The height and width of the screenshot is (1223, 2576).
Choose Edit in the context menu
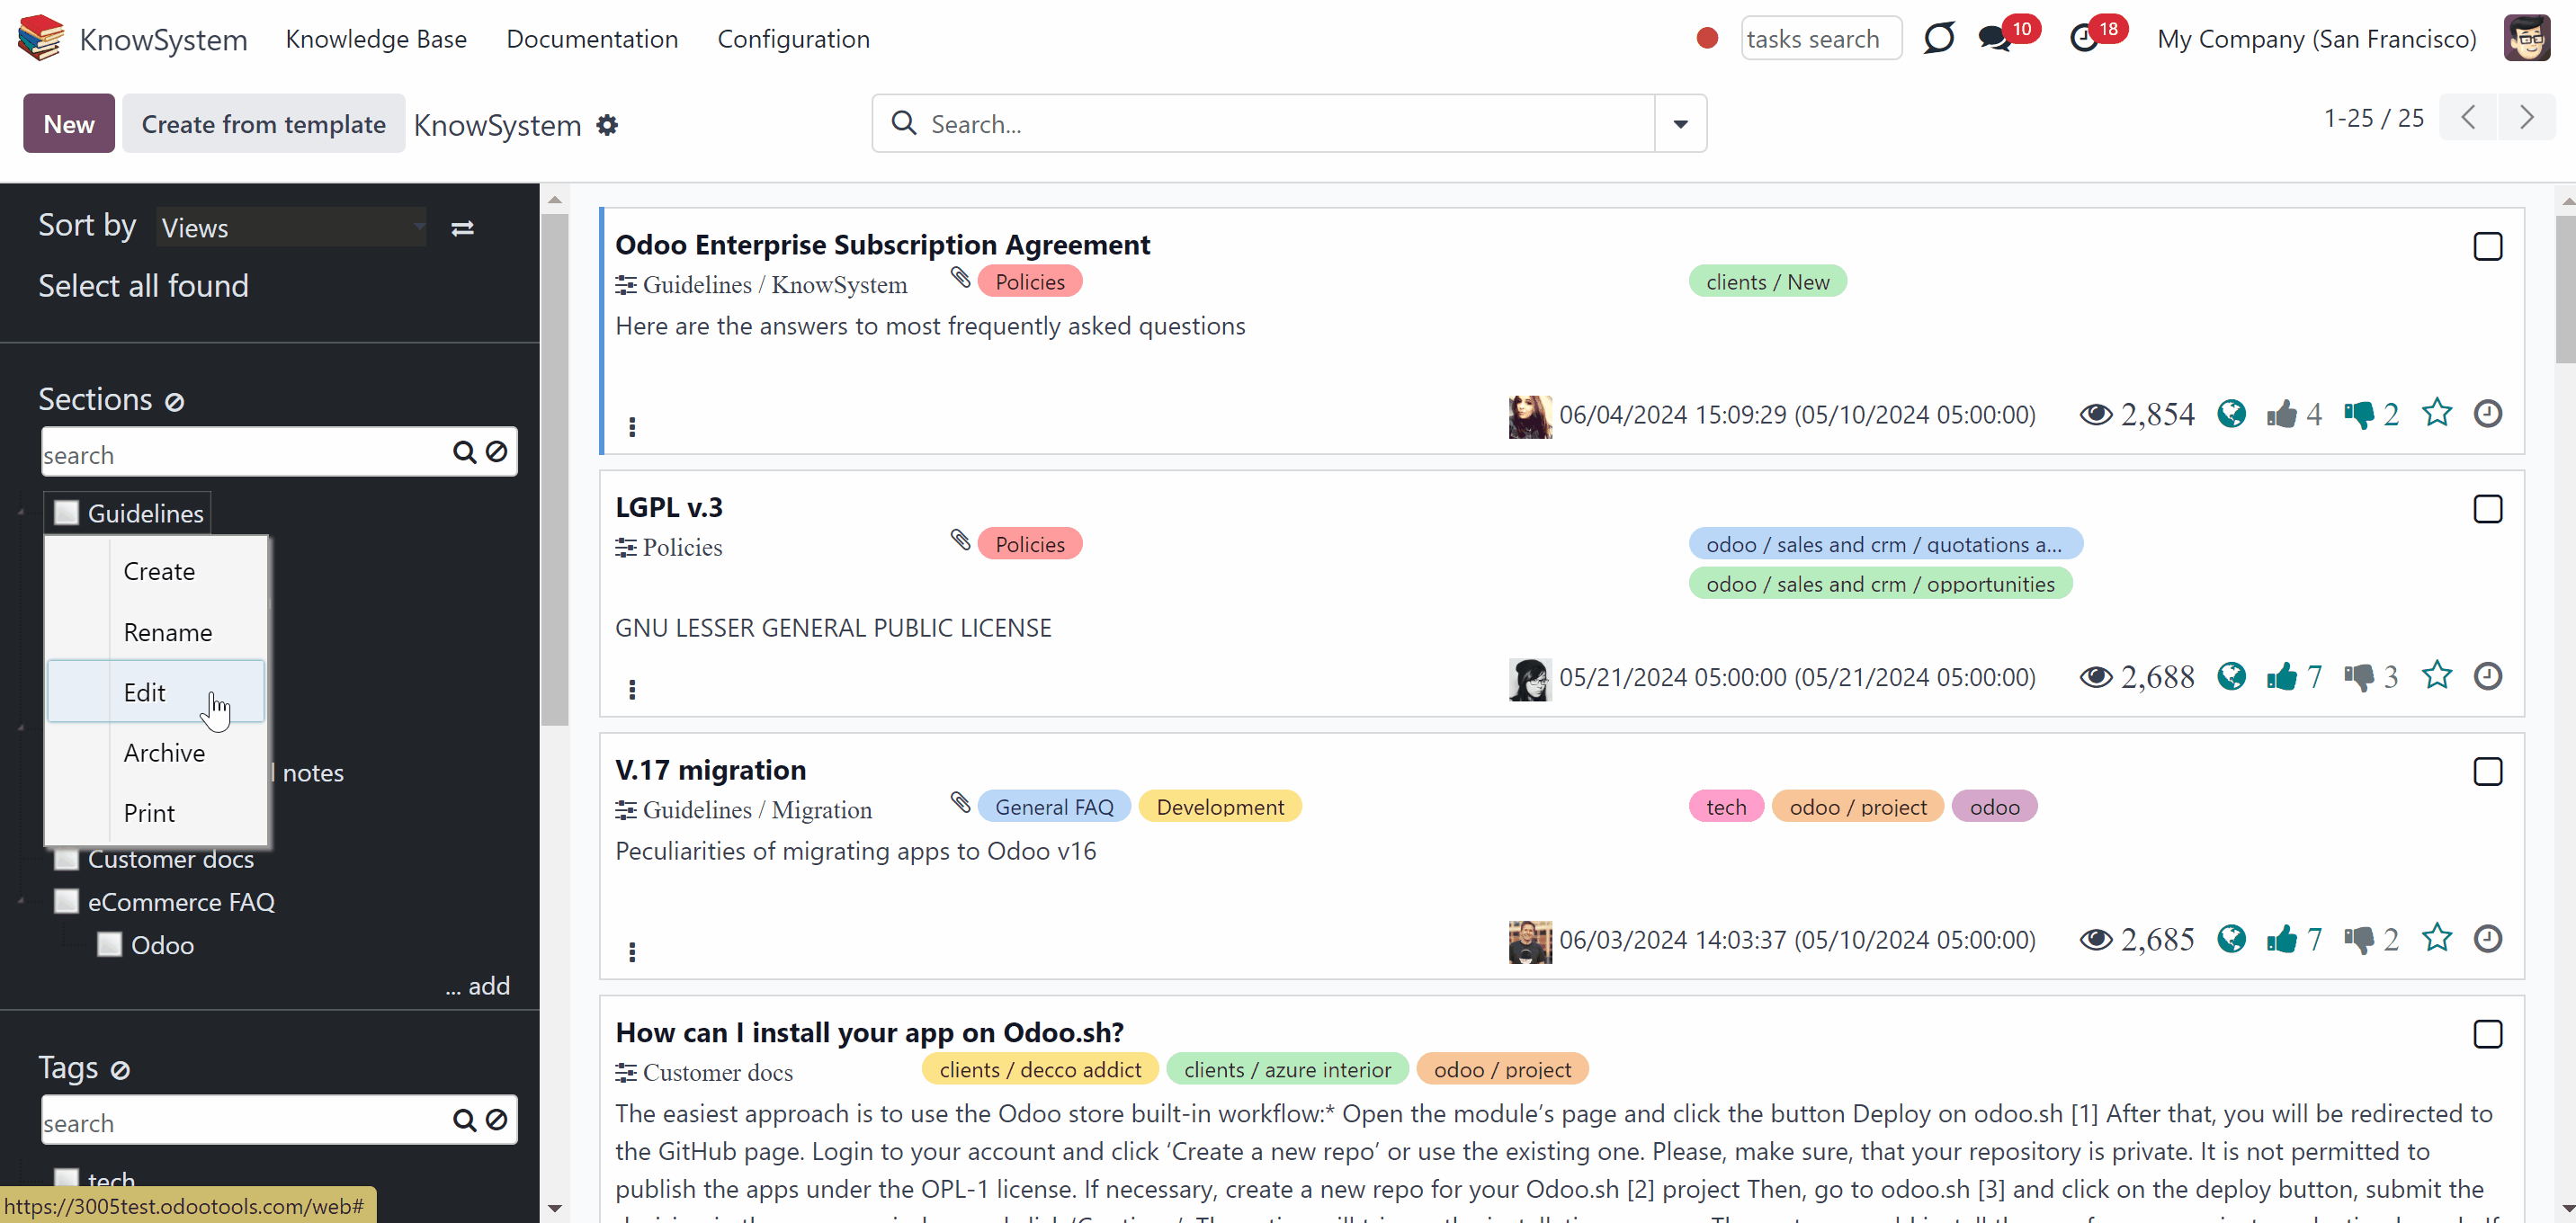(x=157, y=692)
